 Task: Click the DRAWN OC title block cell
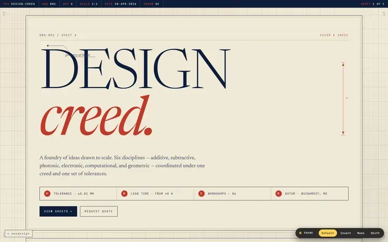151,4
